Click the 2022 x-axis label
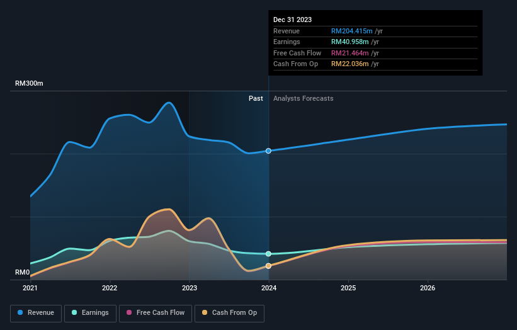Viewport: 517px width, 330px height. click(x=110, y=288)
